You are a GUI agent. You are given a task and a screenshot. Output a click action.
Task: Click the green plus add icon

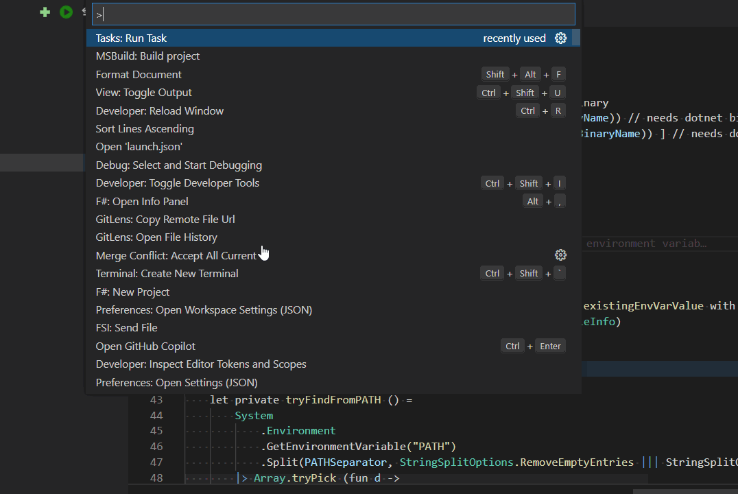[x=45, y=12]
